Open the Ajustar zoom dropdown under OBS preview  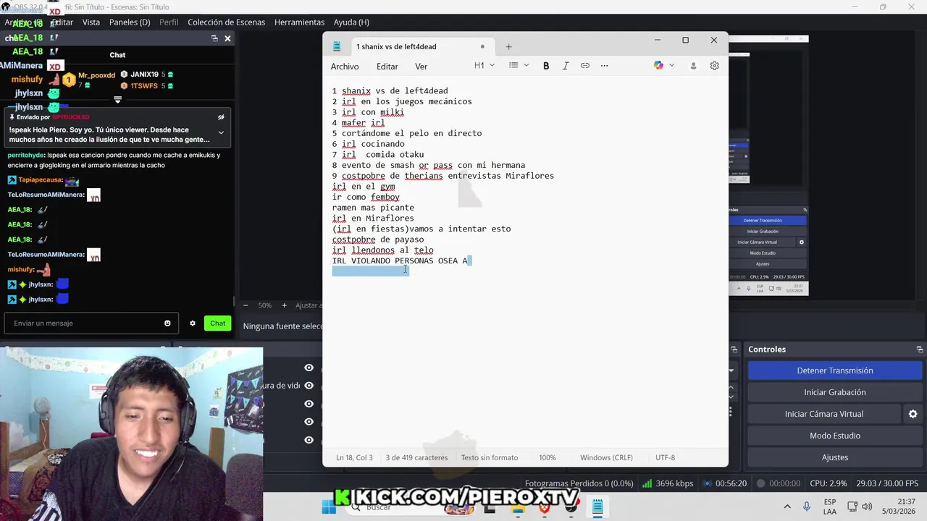pos(308,305)
